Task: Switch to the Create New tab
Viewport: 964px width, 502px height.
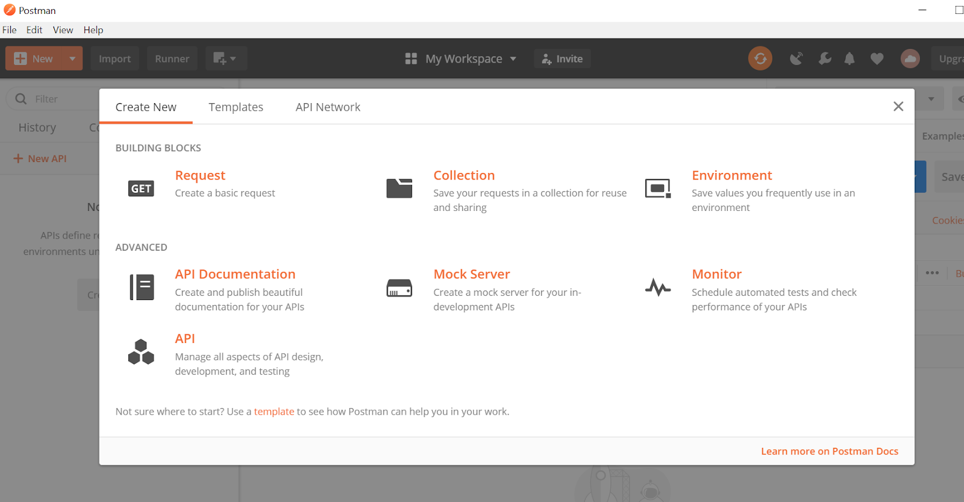Action: [146, 107]
